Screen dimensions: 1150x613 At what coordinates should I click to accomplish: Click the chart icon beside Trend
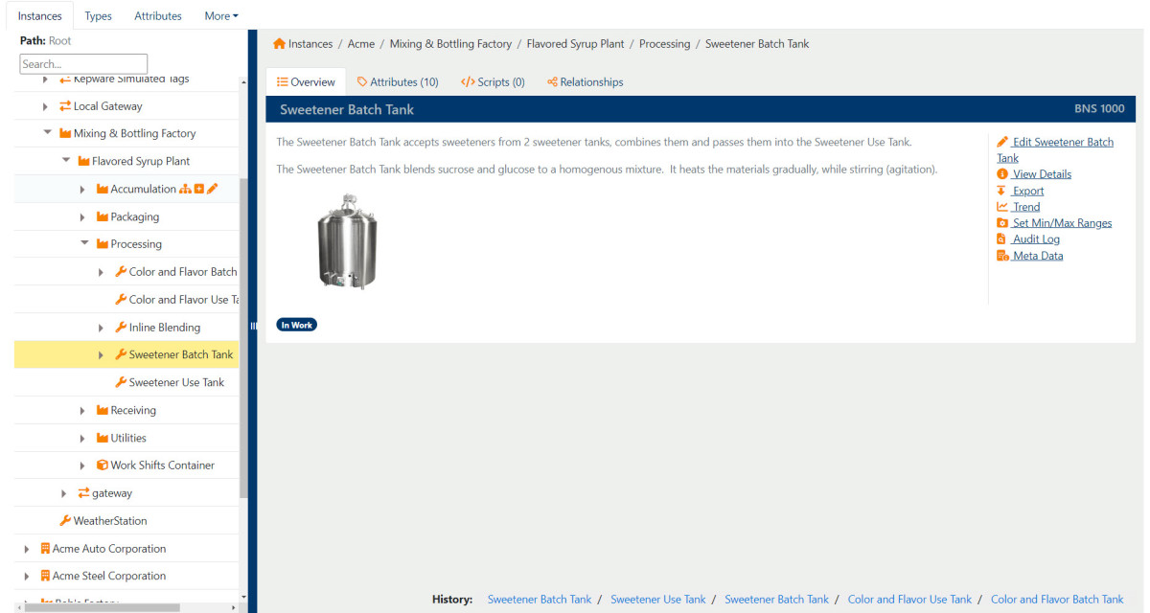click(1002, 207)
